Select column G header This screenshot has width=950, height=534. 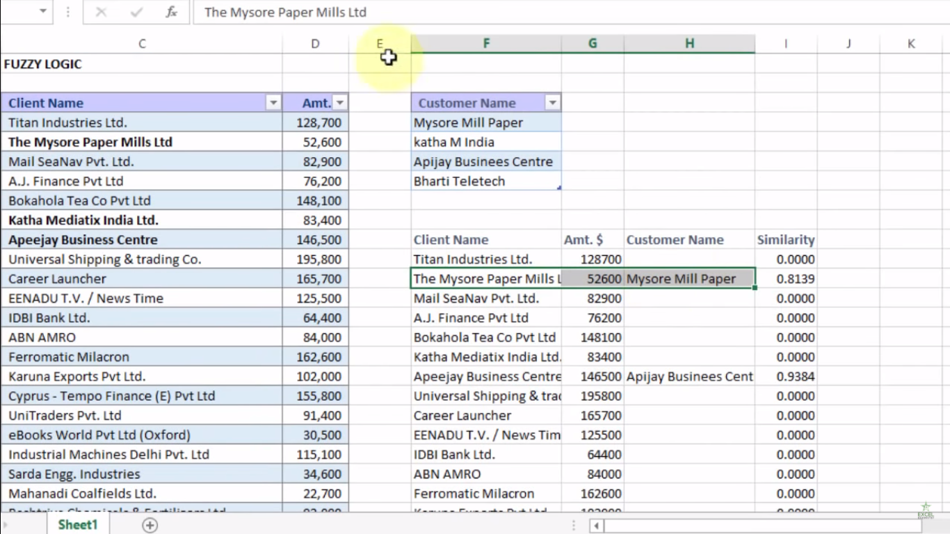(593, 44)
